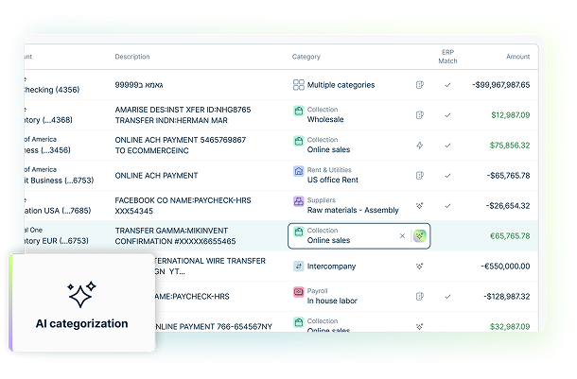Click Raw materials - Assembly category text
The width and height of the screenshot is (577, 379).
click(353, 210)
